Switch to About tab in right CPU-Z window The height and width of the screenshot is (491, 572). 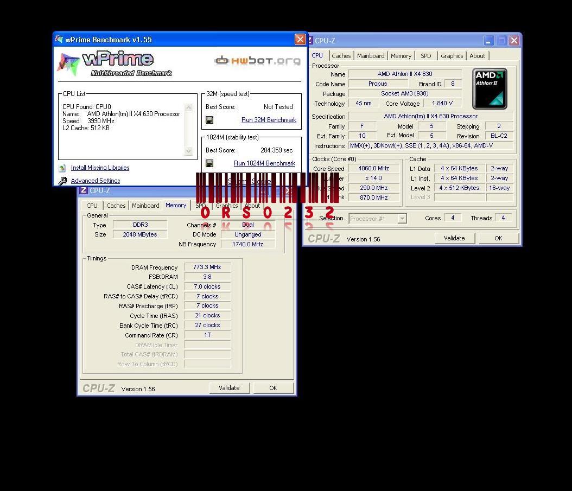(477, 56)
